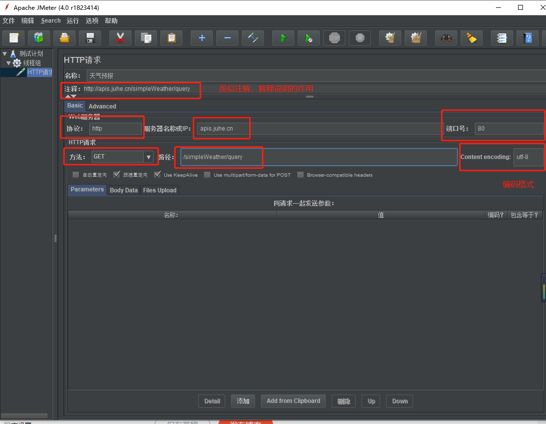This screenshot has width=546, height=424.
Task: Start the test with green play icon
Action: (283, 38)
